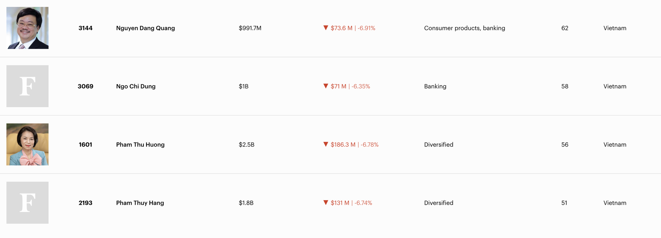Click the $991.7M net worth value

(x=250, y=28)
